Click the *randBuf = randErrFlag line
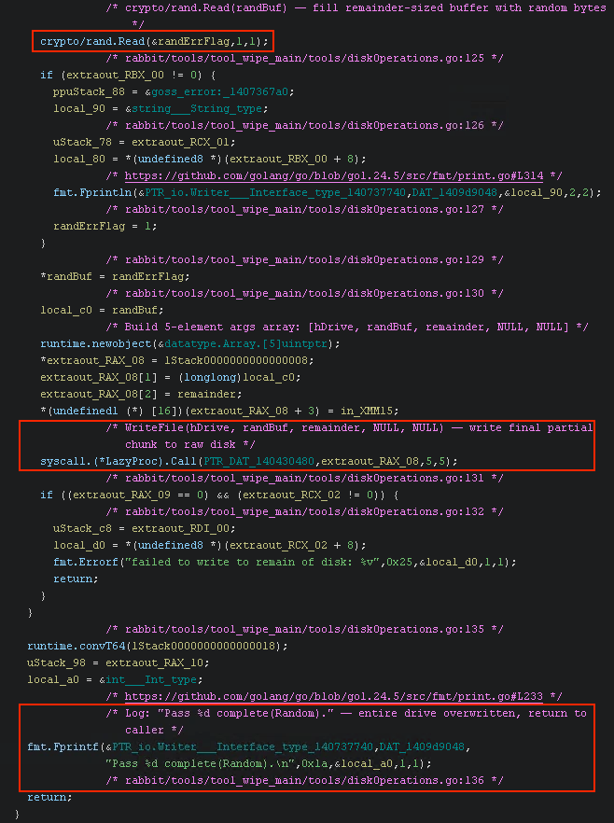The height and width of the screenshot is (823, 614). point(115,276)
